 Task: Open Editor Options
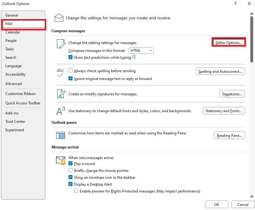[229, 42]
